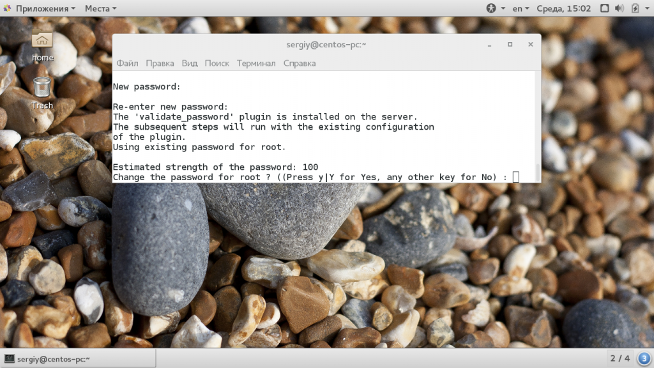Click the accessibility icon in top bar

[x=491, y=8]
